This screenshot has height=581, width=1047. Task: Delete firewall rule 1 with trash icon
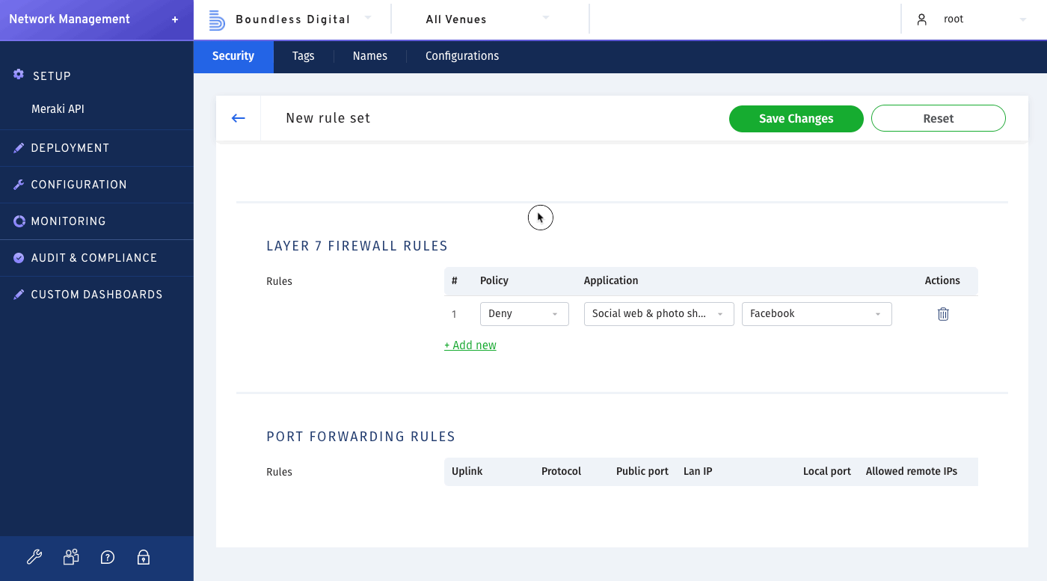[x=943, y=314]
